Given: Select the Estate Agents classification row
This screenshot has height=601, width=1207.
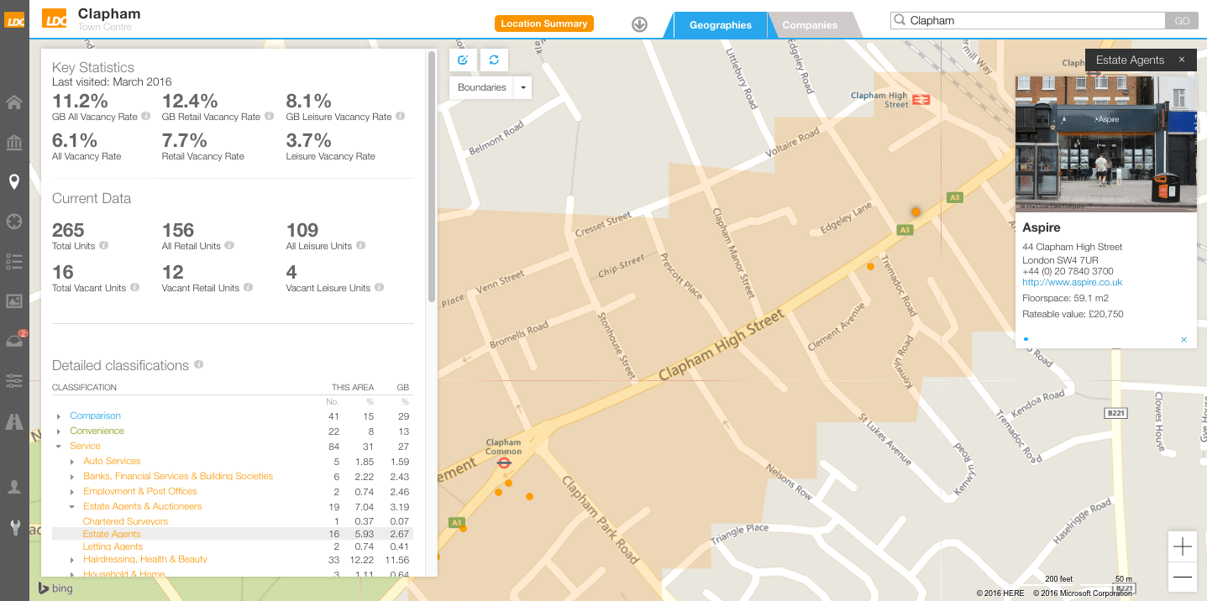Looking at the screenshot, I should tap(233, 534).
